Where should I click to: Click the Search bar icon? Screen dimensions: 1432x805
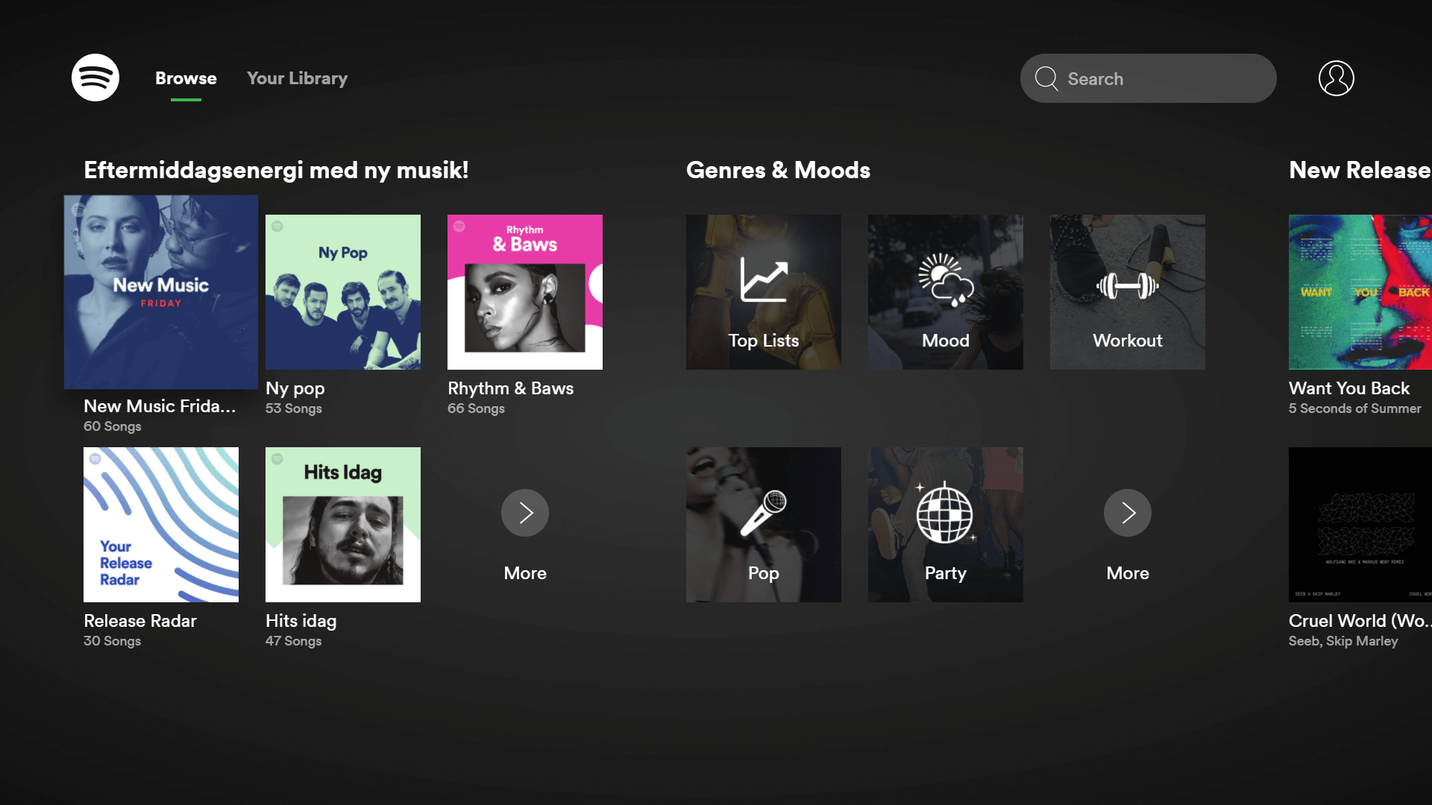coord(1047,78)
